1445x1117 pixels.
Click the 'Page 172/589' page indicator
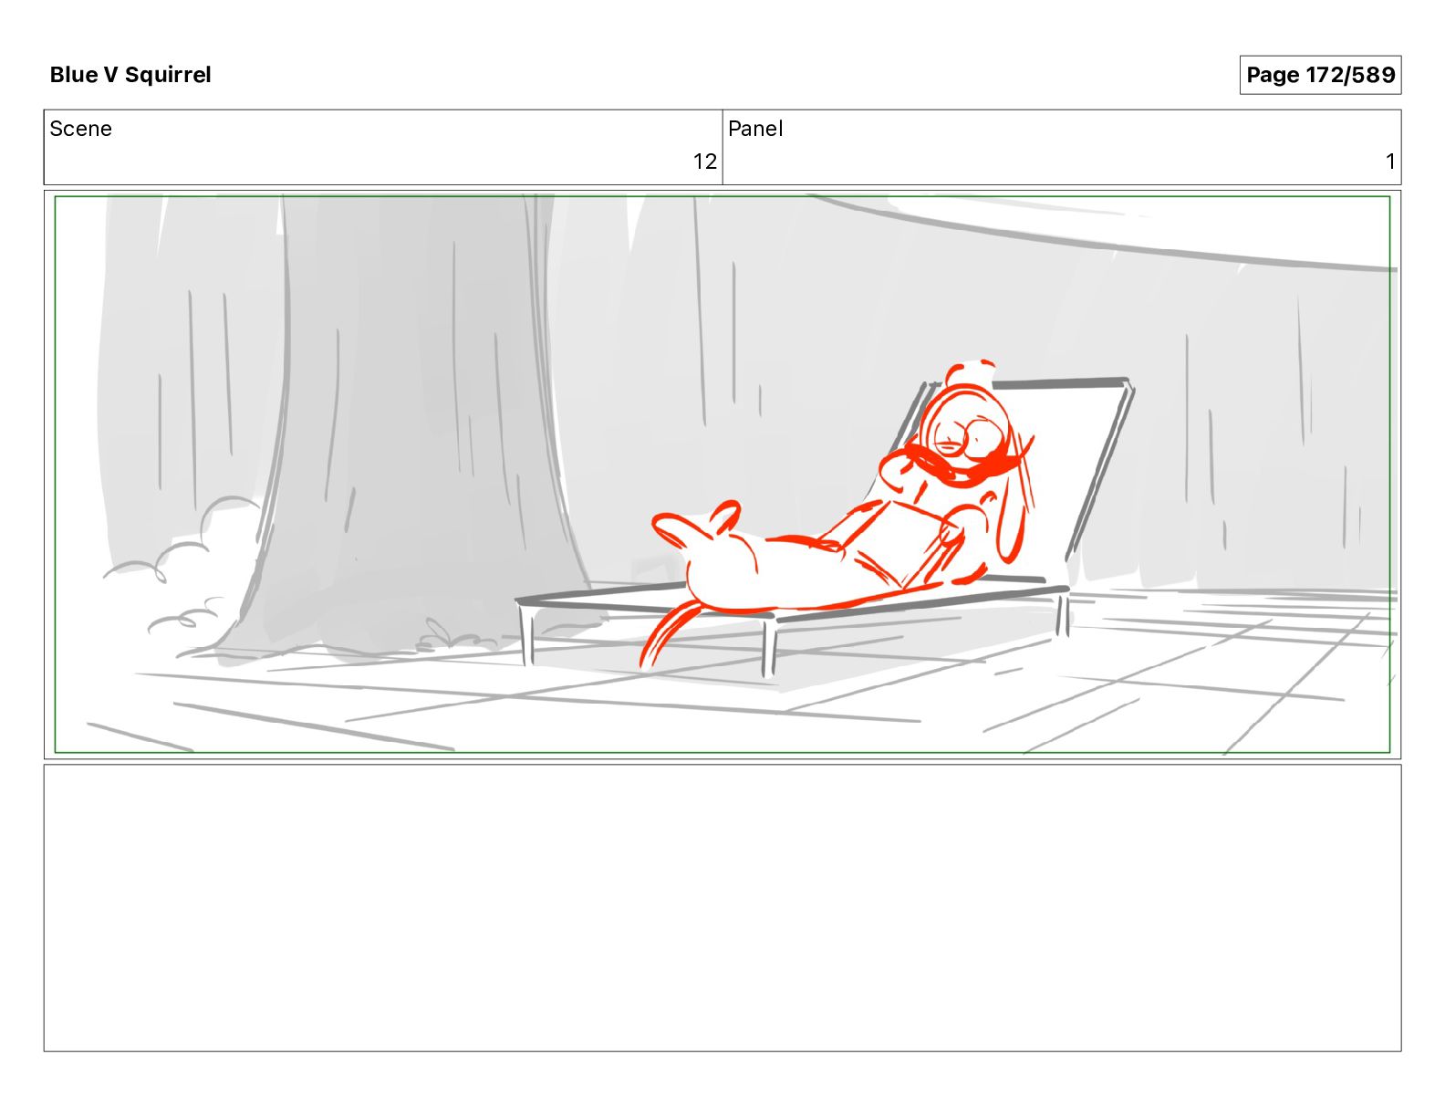[1320, 75]
